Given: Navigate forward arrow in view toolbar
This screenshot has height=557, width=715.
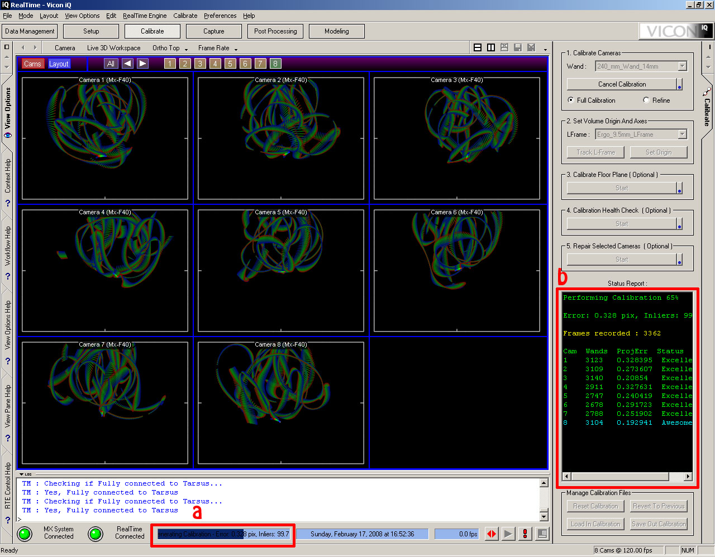Looking at the screenshot, I should tap(35, 48).
